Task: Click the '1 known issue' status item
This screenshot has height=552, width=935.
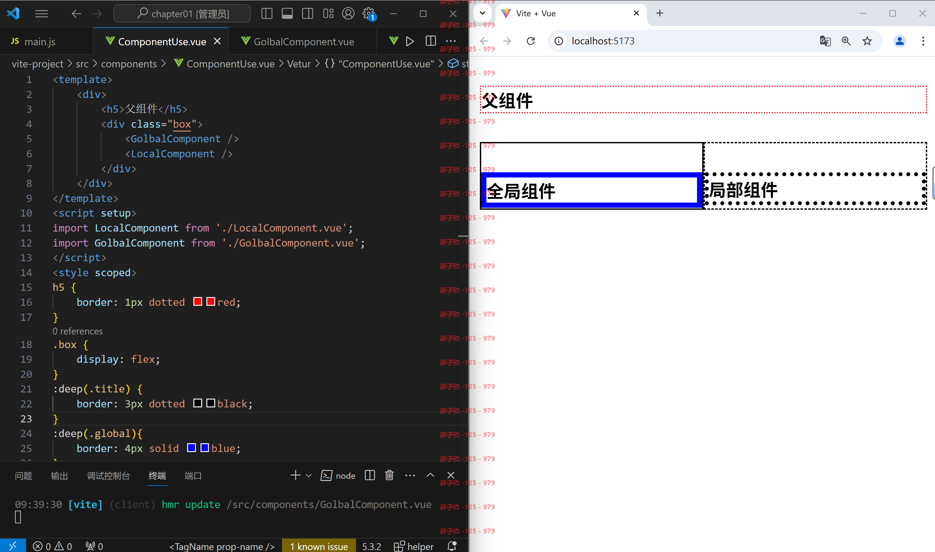Action: (319, 546)
